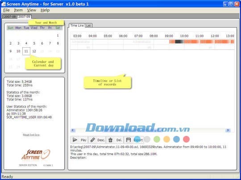Click the pencil icon on Desc. button

point(93,140)
